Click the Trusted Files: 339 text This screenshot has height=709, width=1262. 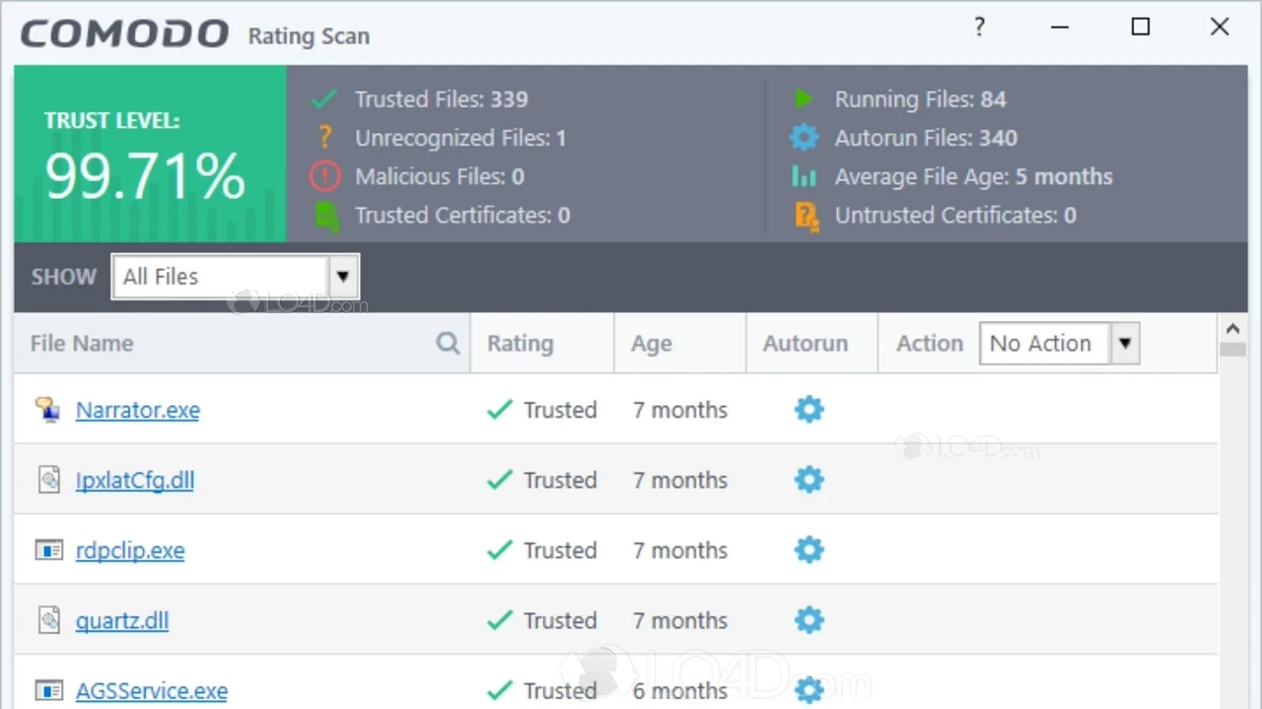click(x=441, y=99)
